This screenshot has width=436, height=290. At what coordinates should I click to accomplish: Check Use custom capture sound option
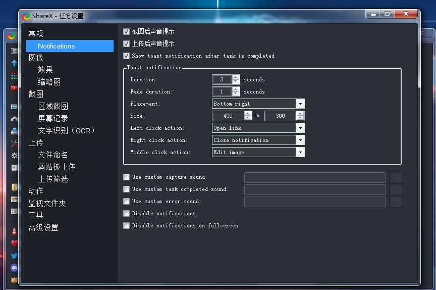click(127, 177)
